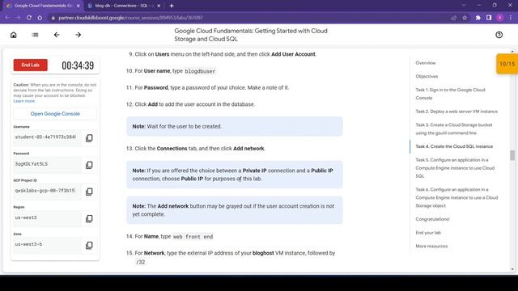Copy the Zone value
518x291 pixels.
[x=89, y=245]
